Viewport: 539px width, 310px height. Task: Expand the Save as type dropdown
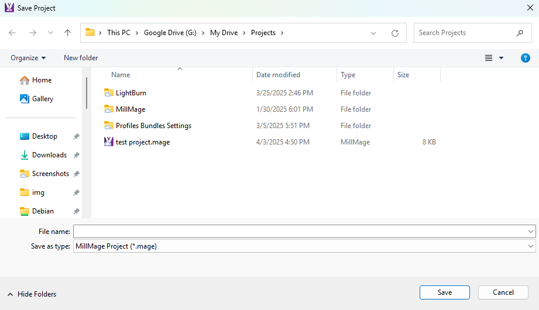coord(530,246)
